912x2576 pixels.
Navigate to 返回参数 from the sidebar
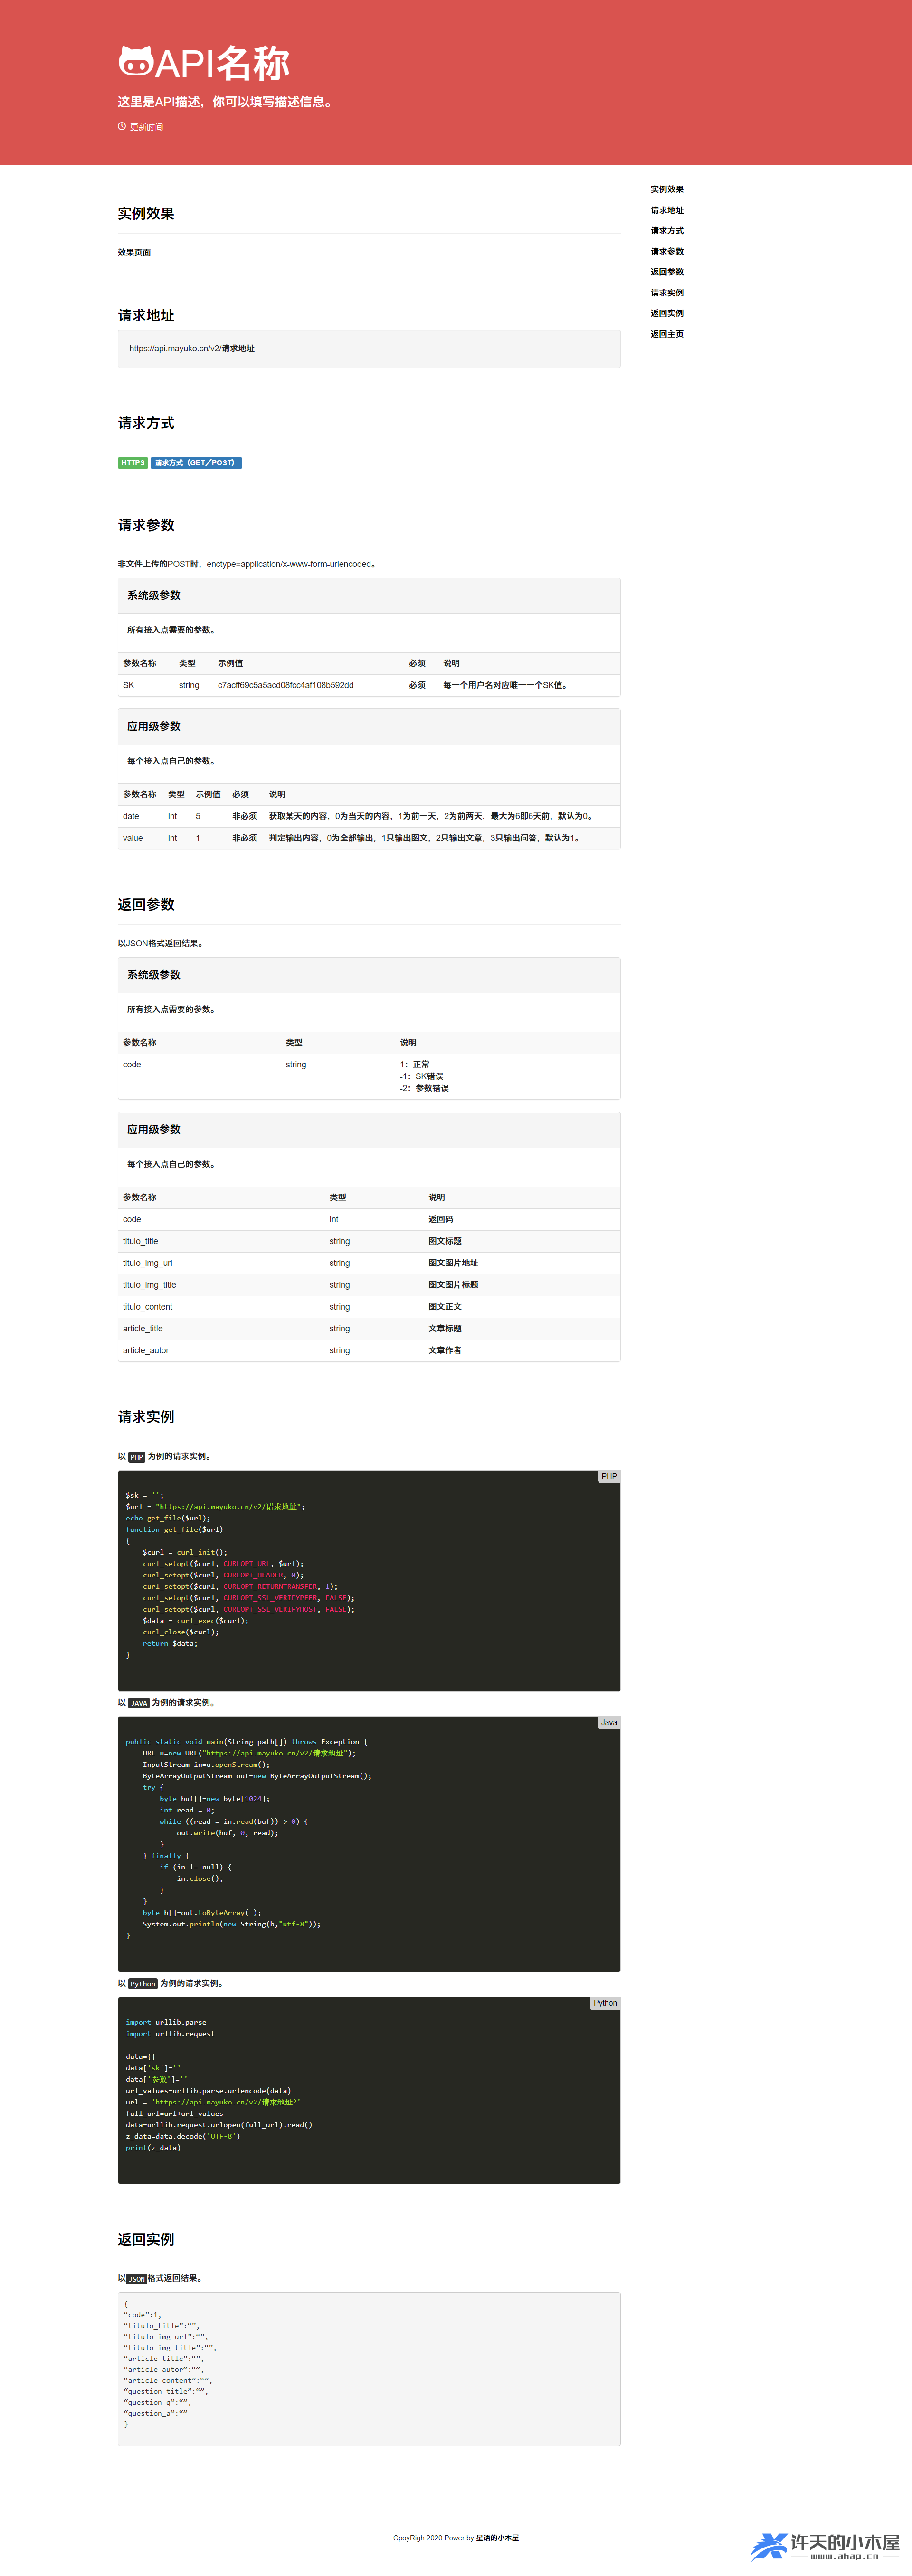[x=667, y=272]
